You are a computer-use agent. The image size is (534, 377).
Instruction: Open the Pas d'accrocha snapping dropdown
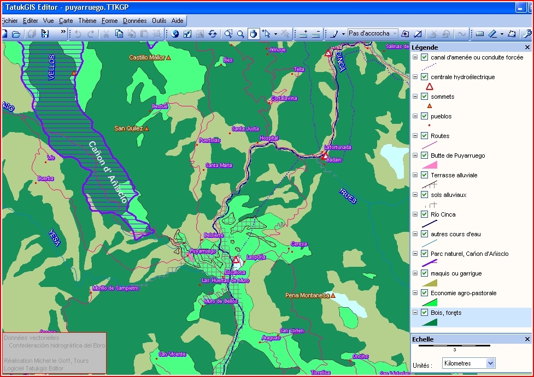[395, 34]
